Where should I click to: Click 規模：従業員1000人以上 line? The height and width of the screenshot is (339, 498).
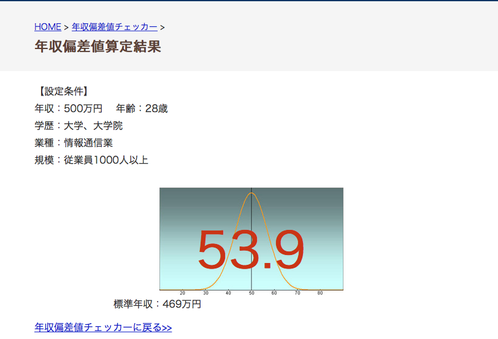pos(91,160)
